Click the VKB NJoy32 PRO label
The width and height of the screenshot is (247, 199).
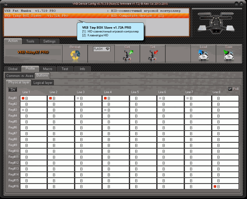point(33,52)
